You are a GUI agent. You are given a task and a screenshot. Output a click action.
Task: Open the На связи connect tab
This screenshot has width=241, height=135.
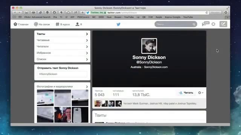(42, 24)
